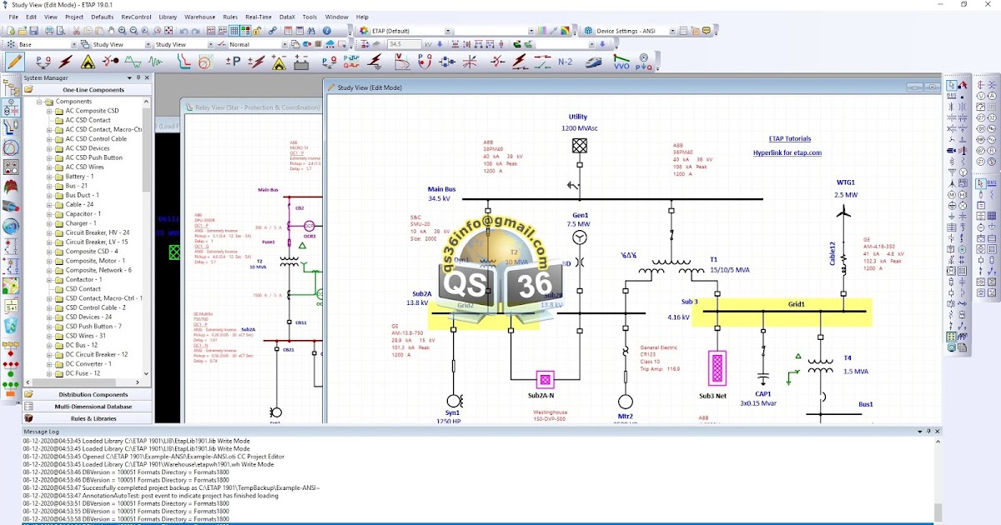Open the Device Settings - ANSI dropdown
The width and height of the screenshot is (1001, 525).
(672, 31)
